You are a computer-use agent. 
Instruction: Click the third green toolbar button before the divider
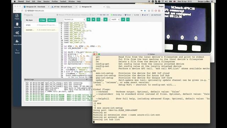pos(98,20)
